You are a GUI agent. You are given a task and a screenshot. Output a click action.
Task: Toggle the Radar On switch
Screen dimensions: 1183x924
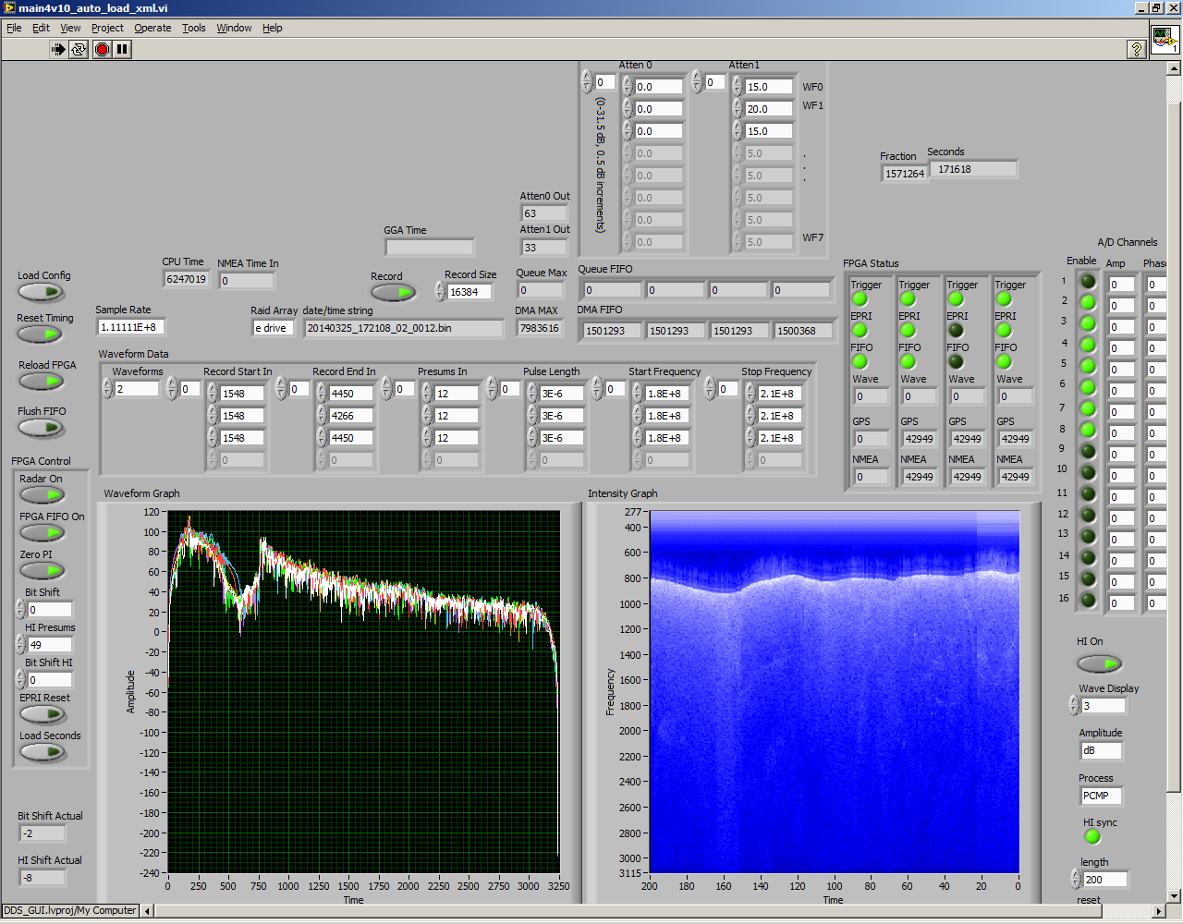[42, 495]
